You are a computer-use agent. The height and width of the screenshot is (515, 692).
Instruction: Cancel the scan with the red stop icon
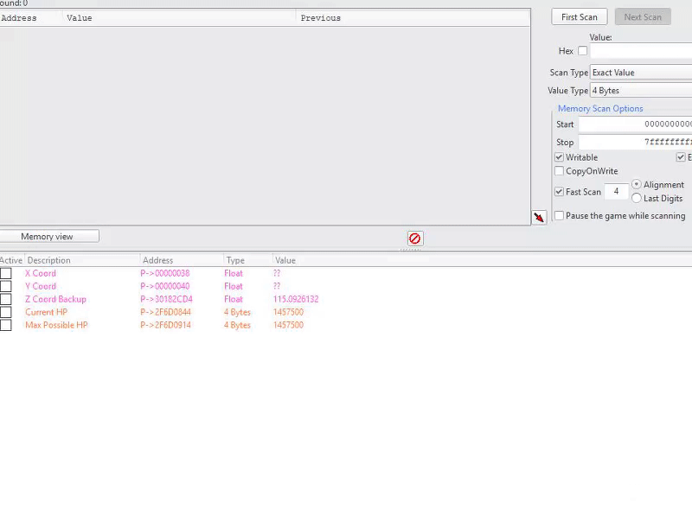(415, 238)
